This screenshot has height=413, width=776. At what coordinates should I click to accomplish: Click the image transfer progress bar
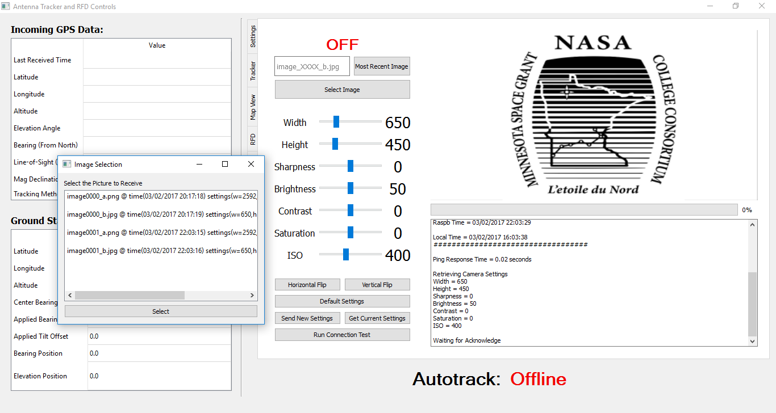pyautogui.click(x=584, y=210)
